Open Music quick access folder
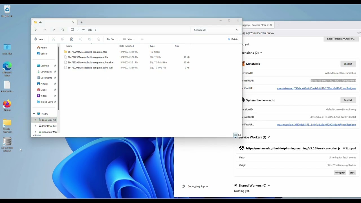Viewport: 361px width, 203px height. click(x=43, y=90)
